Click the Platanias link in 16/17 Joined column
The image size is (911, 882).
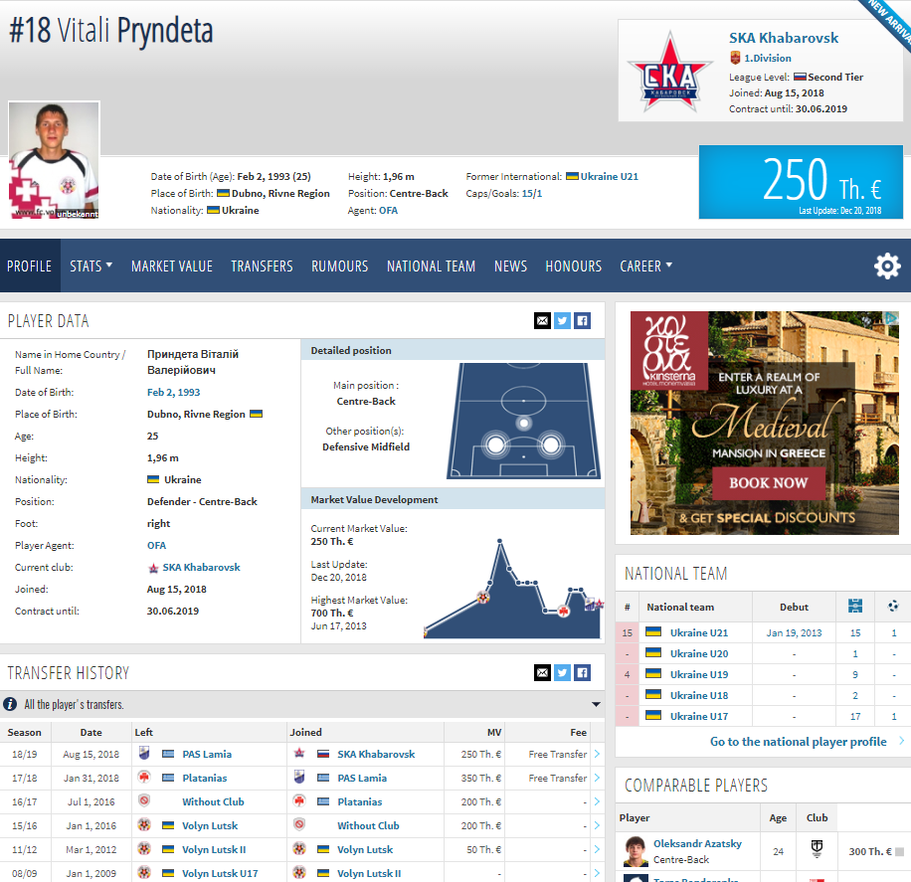360,801
